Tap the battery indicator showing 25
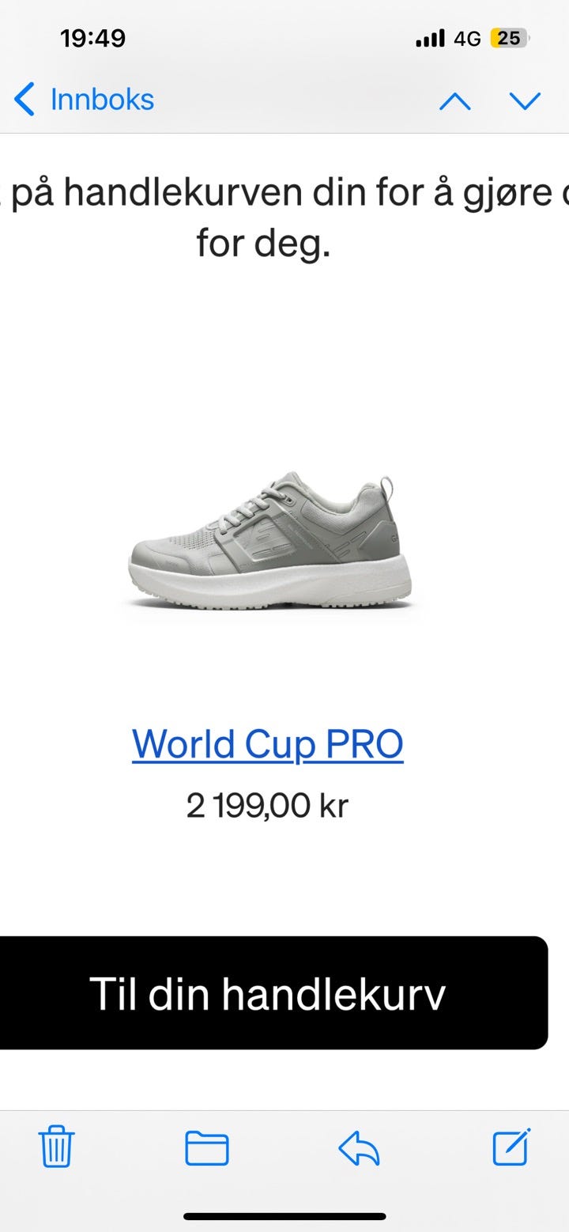 point(510,38)
